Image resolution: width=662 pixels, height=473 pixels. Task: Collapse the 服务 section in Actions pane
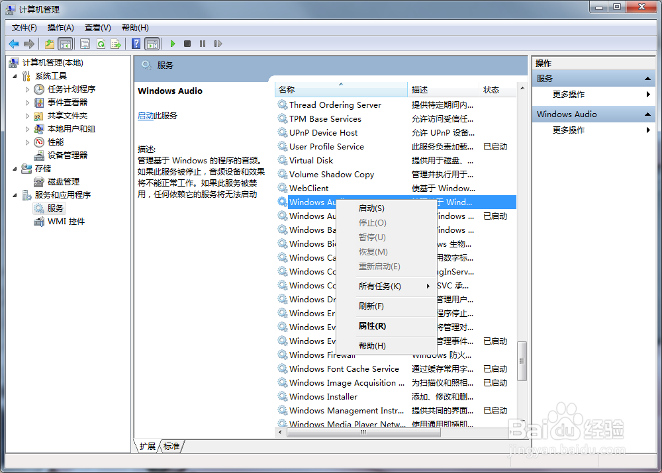[647, 79]
